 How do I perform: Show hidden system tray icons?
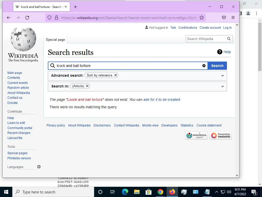[216, 192]
